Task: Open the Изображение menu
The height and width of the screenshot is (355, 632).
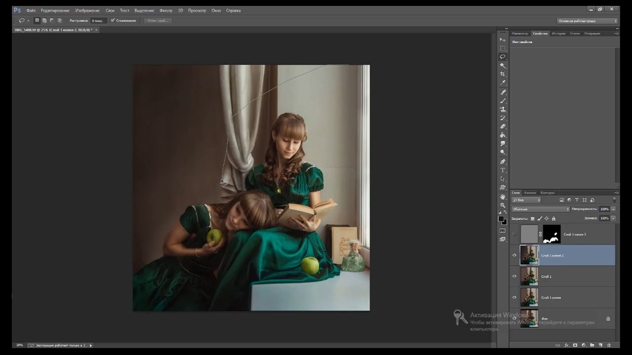Action: [x=87, y=10]
